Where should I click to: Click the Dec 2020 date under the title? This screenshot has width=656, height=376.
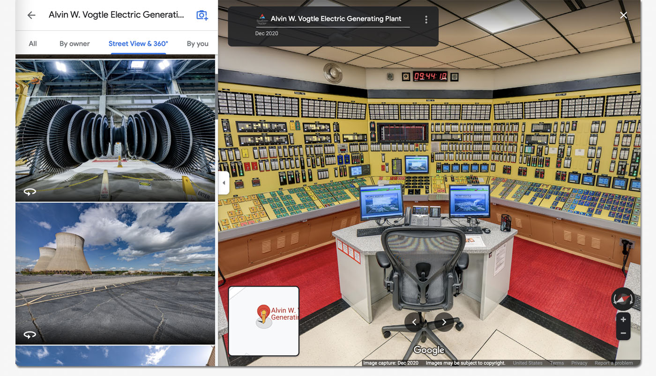tap(267, 33)
